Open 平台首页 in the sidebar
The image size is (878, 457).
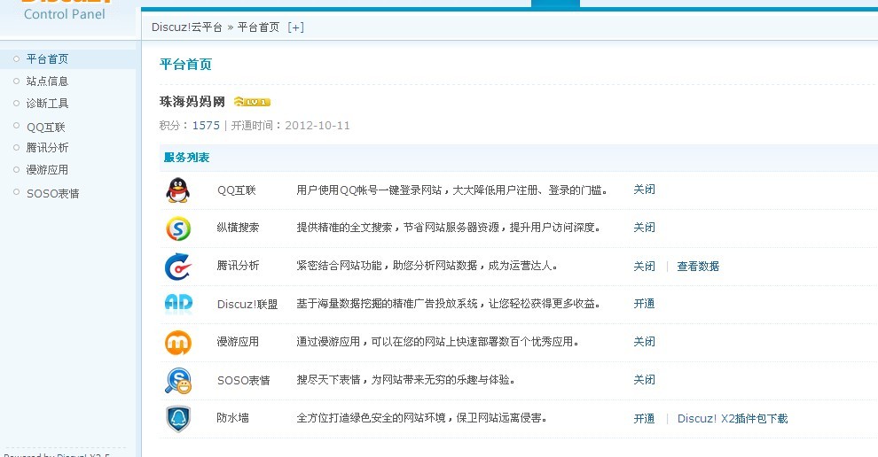[x=47, y=58]
